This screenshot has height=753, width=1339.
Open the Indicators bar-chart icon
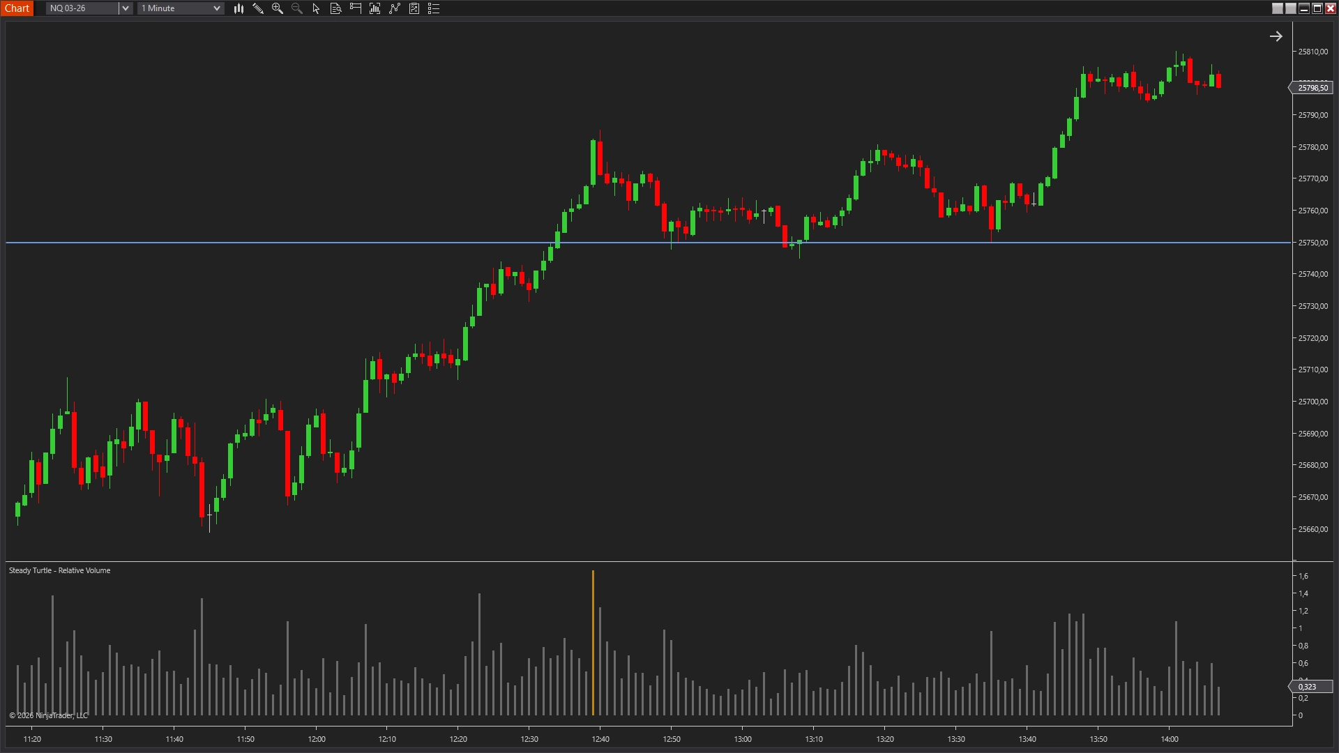coord(375,8)
